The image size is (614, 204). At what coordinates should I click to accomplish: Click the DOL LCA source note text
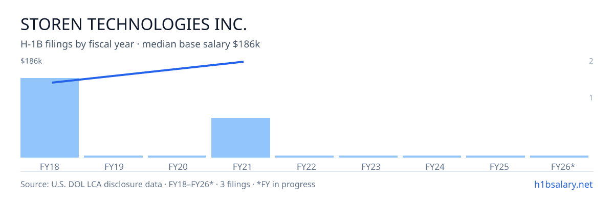tap(168, 184)
